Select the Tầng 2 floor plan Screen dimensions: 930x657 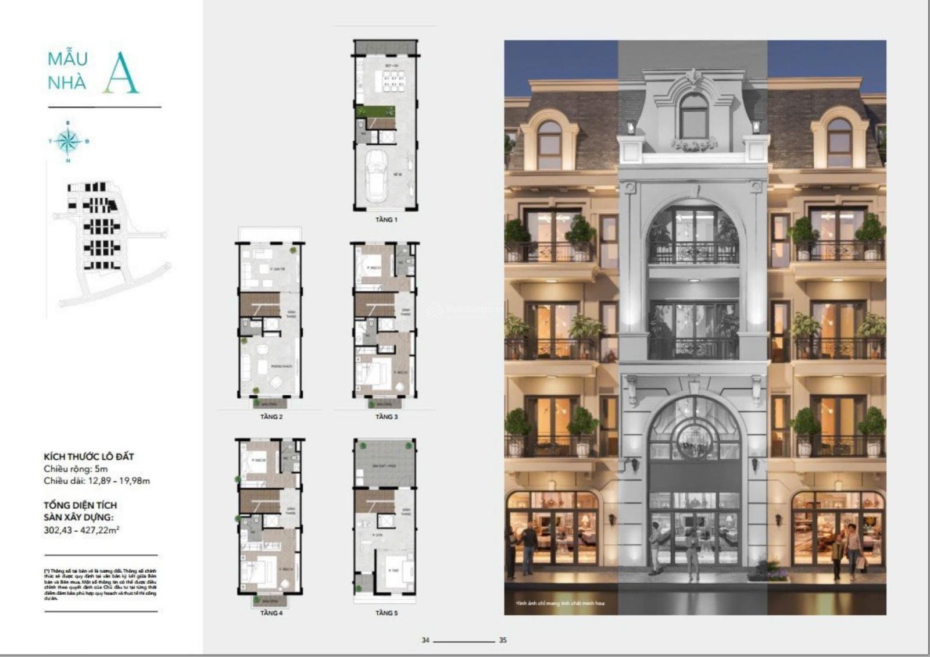[x=270, y=320]
